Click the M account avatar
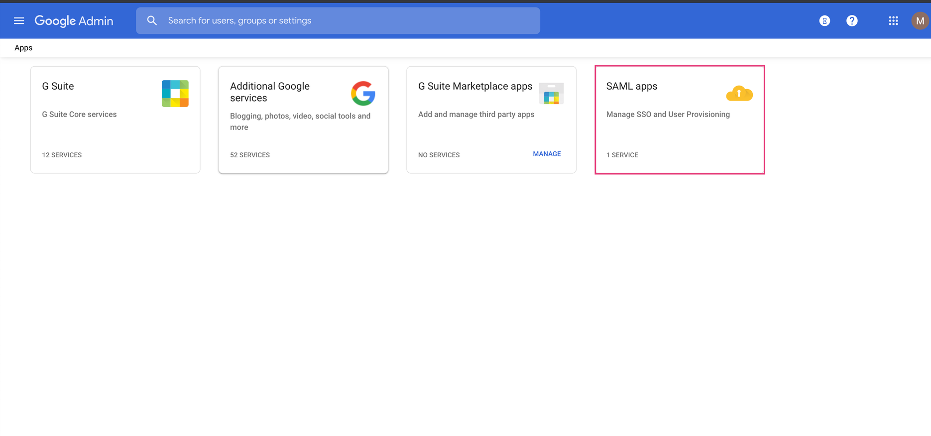931x436 pixels. (x=920, y=21)
